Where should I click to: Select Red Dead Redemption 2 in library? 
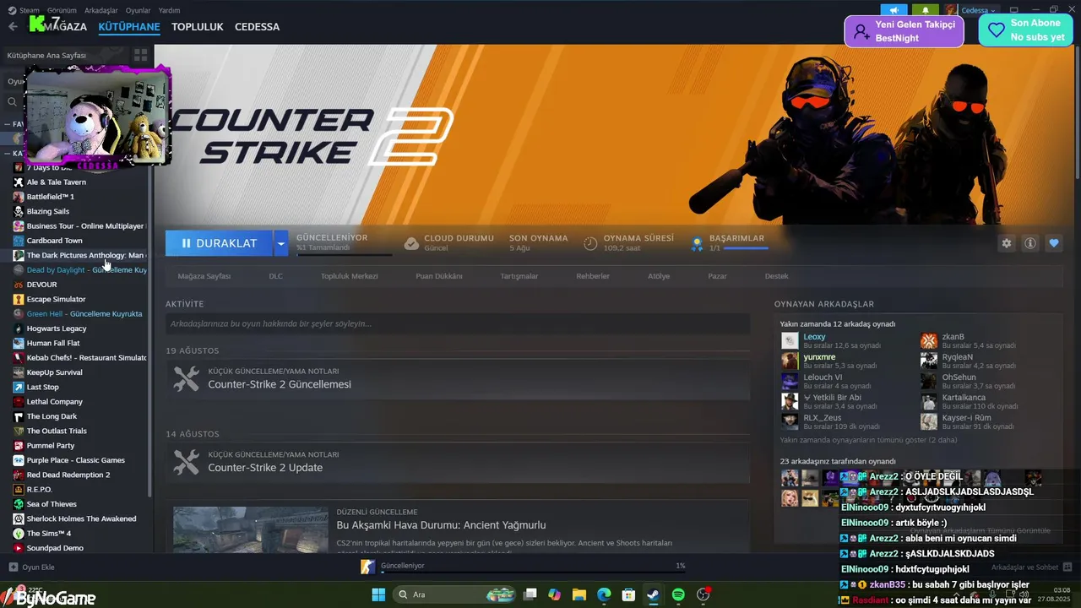coord(68,475)
